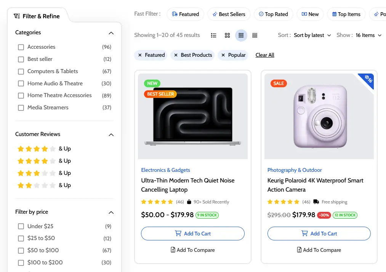
Task: Enable the Under $25 price filter
Action: tap(21, 226)
